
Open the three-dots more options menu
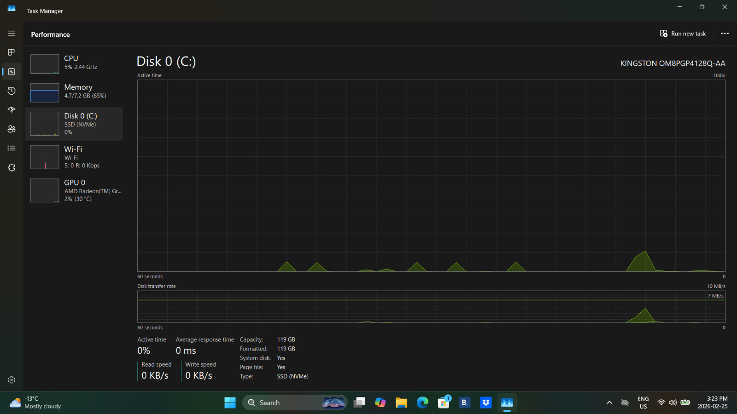[x=725, y=34]
